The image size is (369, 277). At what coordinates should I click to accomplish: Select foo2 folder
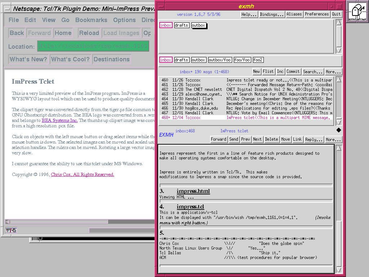click(x=258, y=60)
